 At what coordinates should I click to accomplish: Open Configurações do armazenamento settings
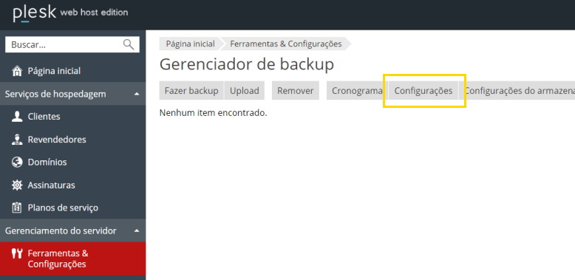pyautogui.click(x=517, y=91)
